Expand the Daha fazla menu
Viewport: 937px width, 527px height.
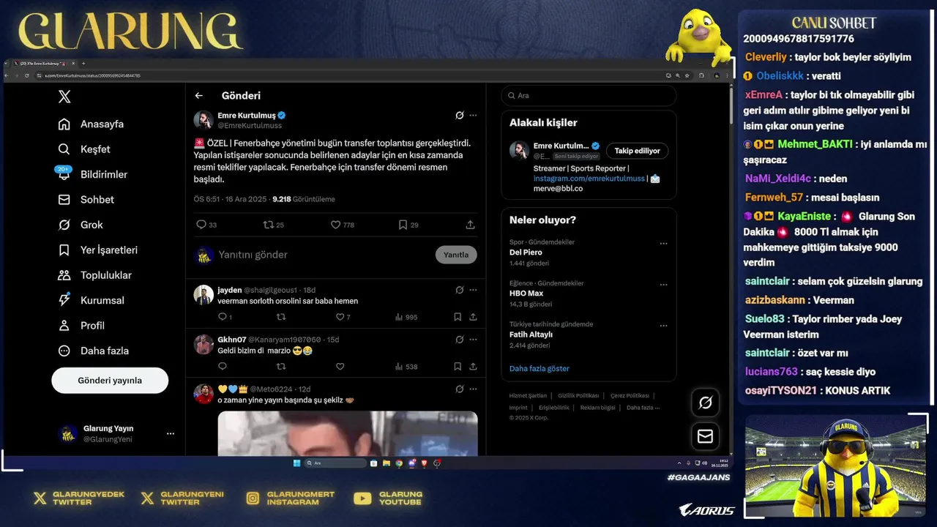coord(94,351)
